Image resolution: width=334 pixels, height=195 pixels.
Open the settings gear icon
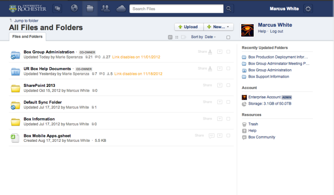tap(308, 9)
